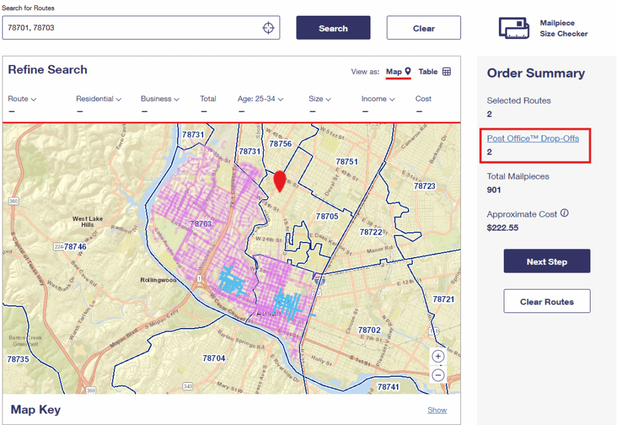Image resolution: width=617 pixels, height=425 pixels.
Task: Zoom out with the map minus button
Action: 438,375
